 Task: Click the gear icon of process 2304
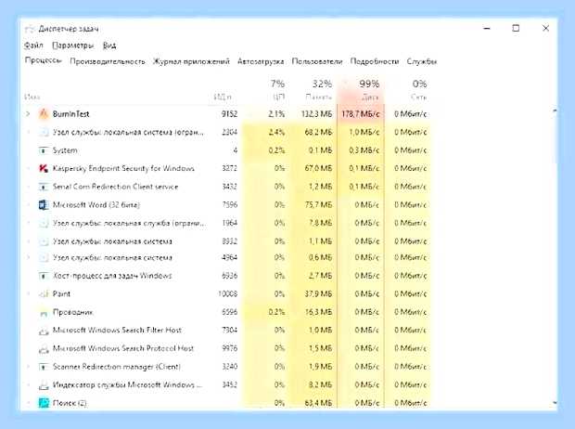44,132
